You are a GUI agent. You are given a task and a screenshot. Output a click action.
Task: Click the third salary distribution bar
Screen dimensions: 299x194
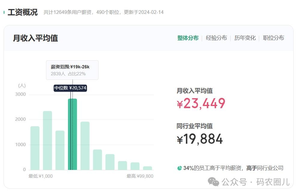(60, 150)
